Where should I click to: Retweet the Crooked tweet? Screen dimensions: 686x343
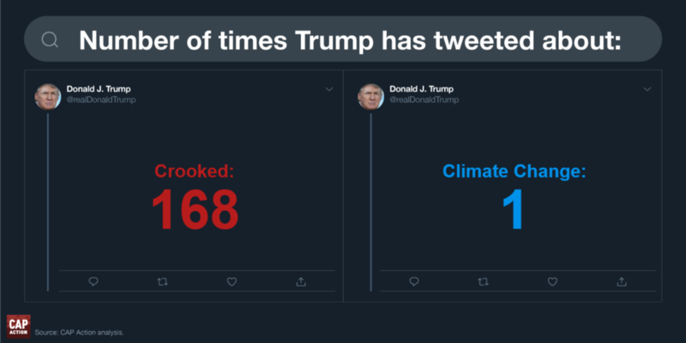tap(162, 282)
